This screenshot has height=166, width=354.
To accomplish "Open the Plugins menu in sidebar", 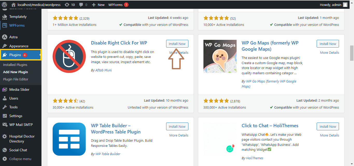I will coord(15,55).
